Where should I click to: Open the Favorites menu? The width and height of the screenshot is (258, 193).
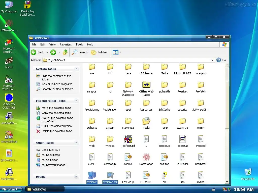(66, 44)
